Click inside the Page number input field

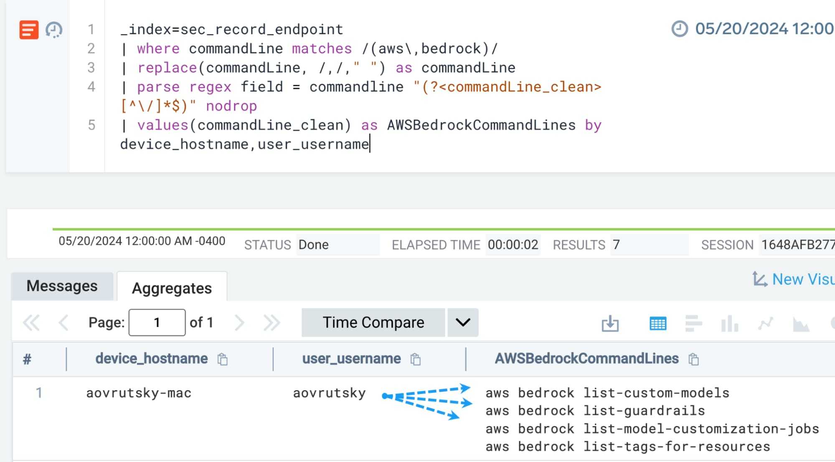157,322
